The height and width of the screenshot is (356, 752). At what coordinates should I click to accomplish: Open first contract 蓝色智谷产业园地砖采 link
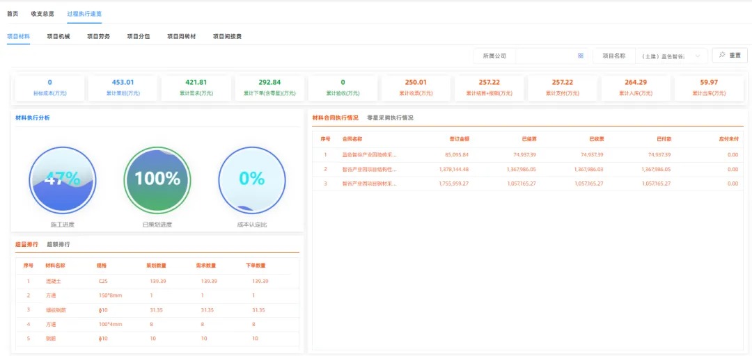(369, 154)
